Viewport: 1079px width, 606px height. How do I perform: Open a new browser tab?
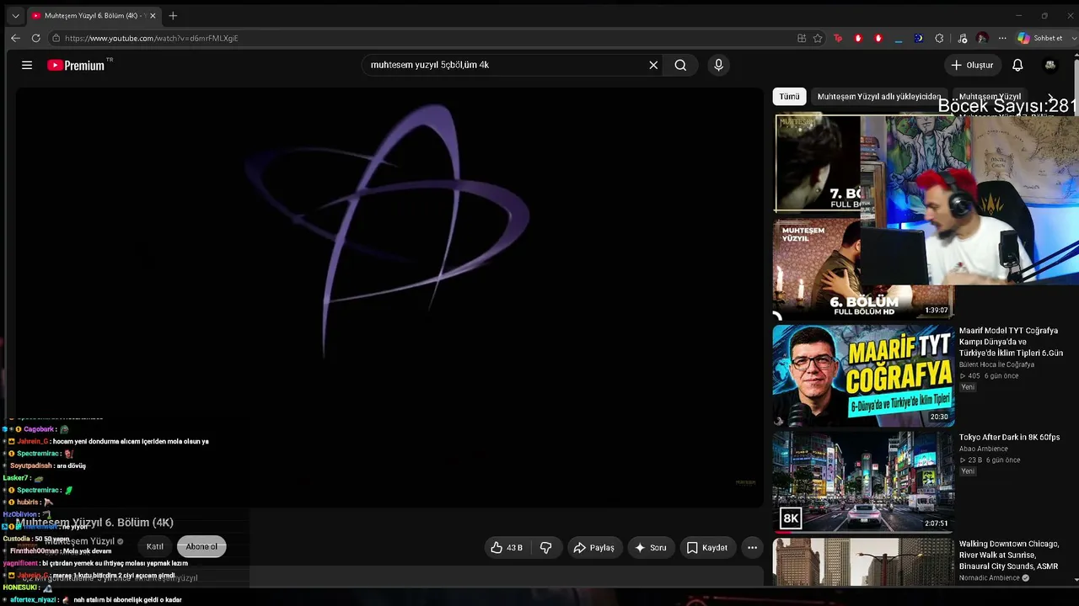click(x=173, y=15)
